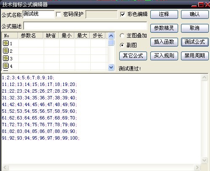Focus the 公式描述 input field

(85, 26)
